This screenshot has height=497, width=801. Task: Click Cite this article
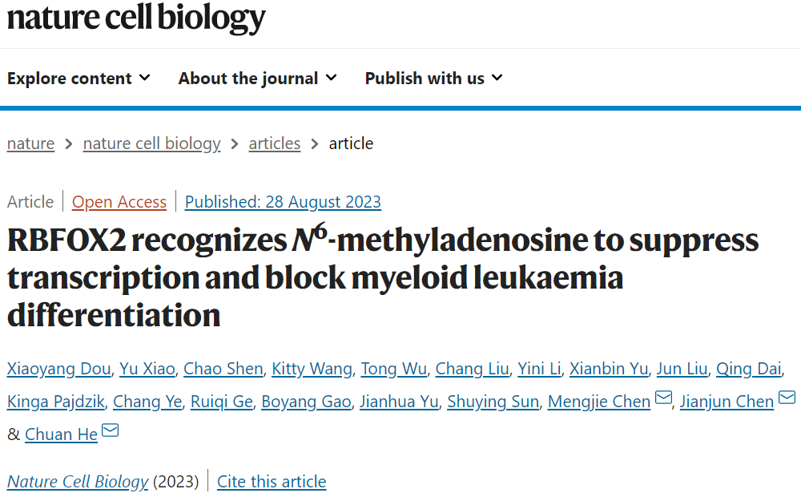click(272, 482)
